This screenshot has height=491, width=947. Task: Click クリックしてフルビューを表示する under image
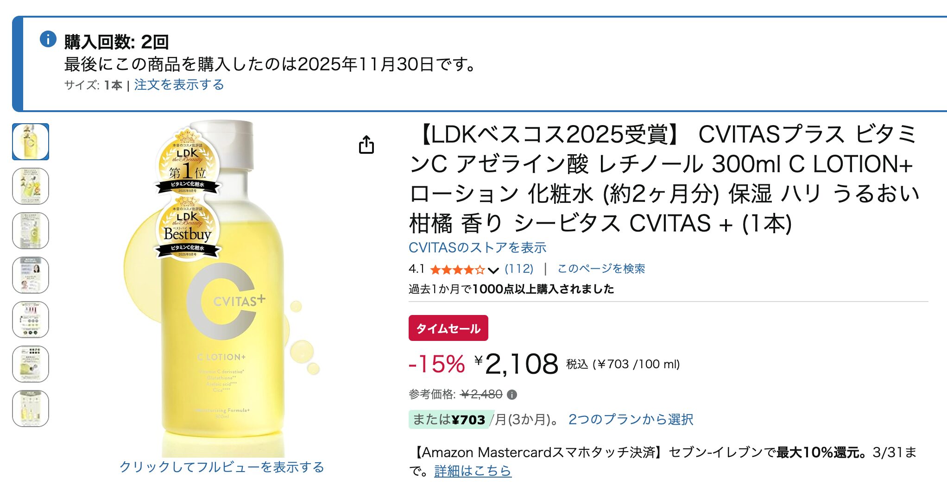click(221, 467)
